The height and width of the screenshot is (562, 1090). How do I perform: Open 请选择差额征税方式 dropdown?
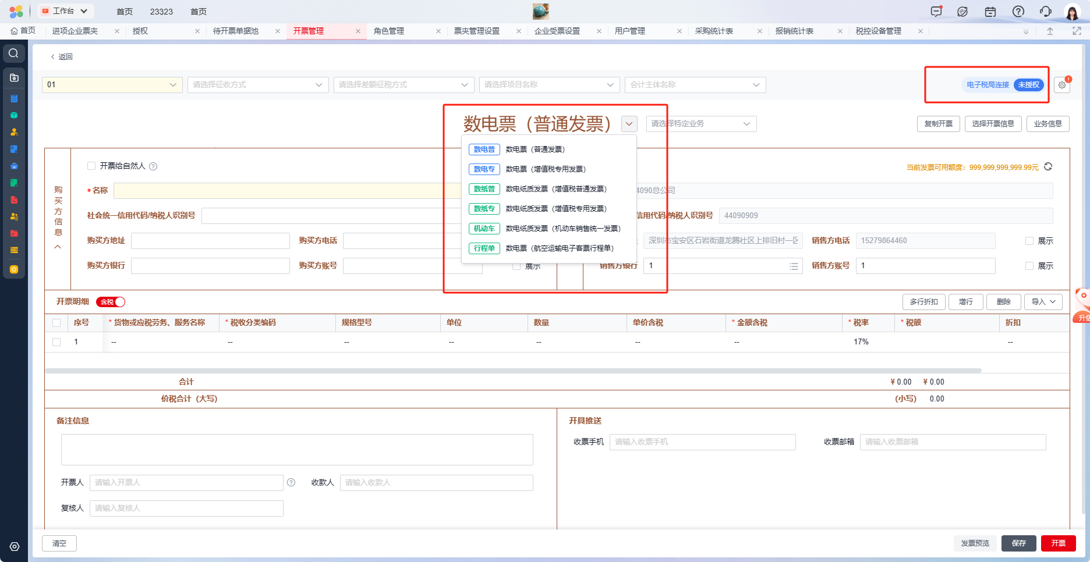404,85
